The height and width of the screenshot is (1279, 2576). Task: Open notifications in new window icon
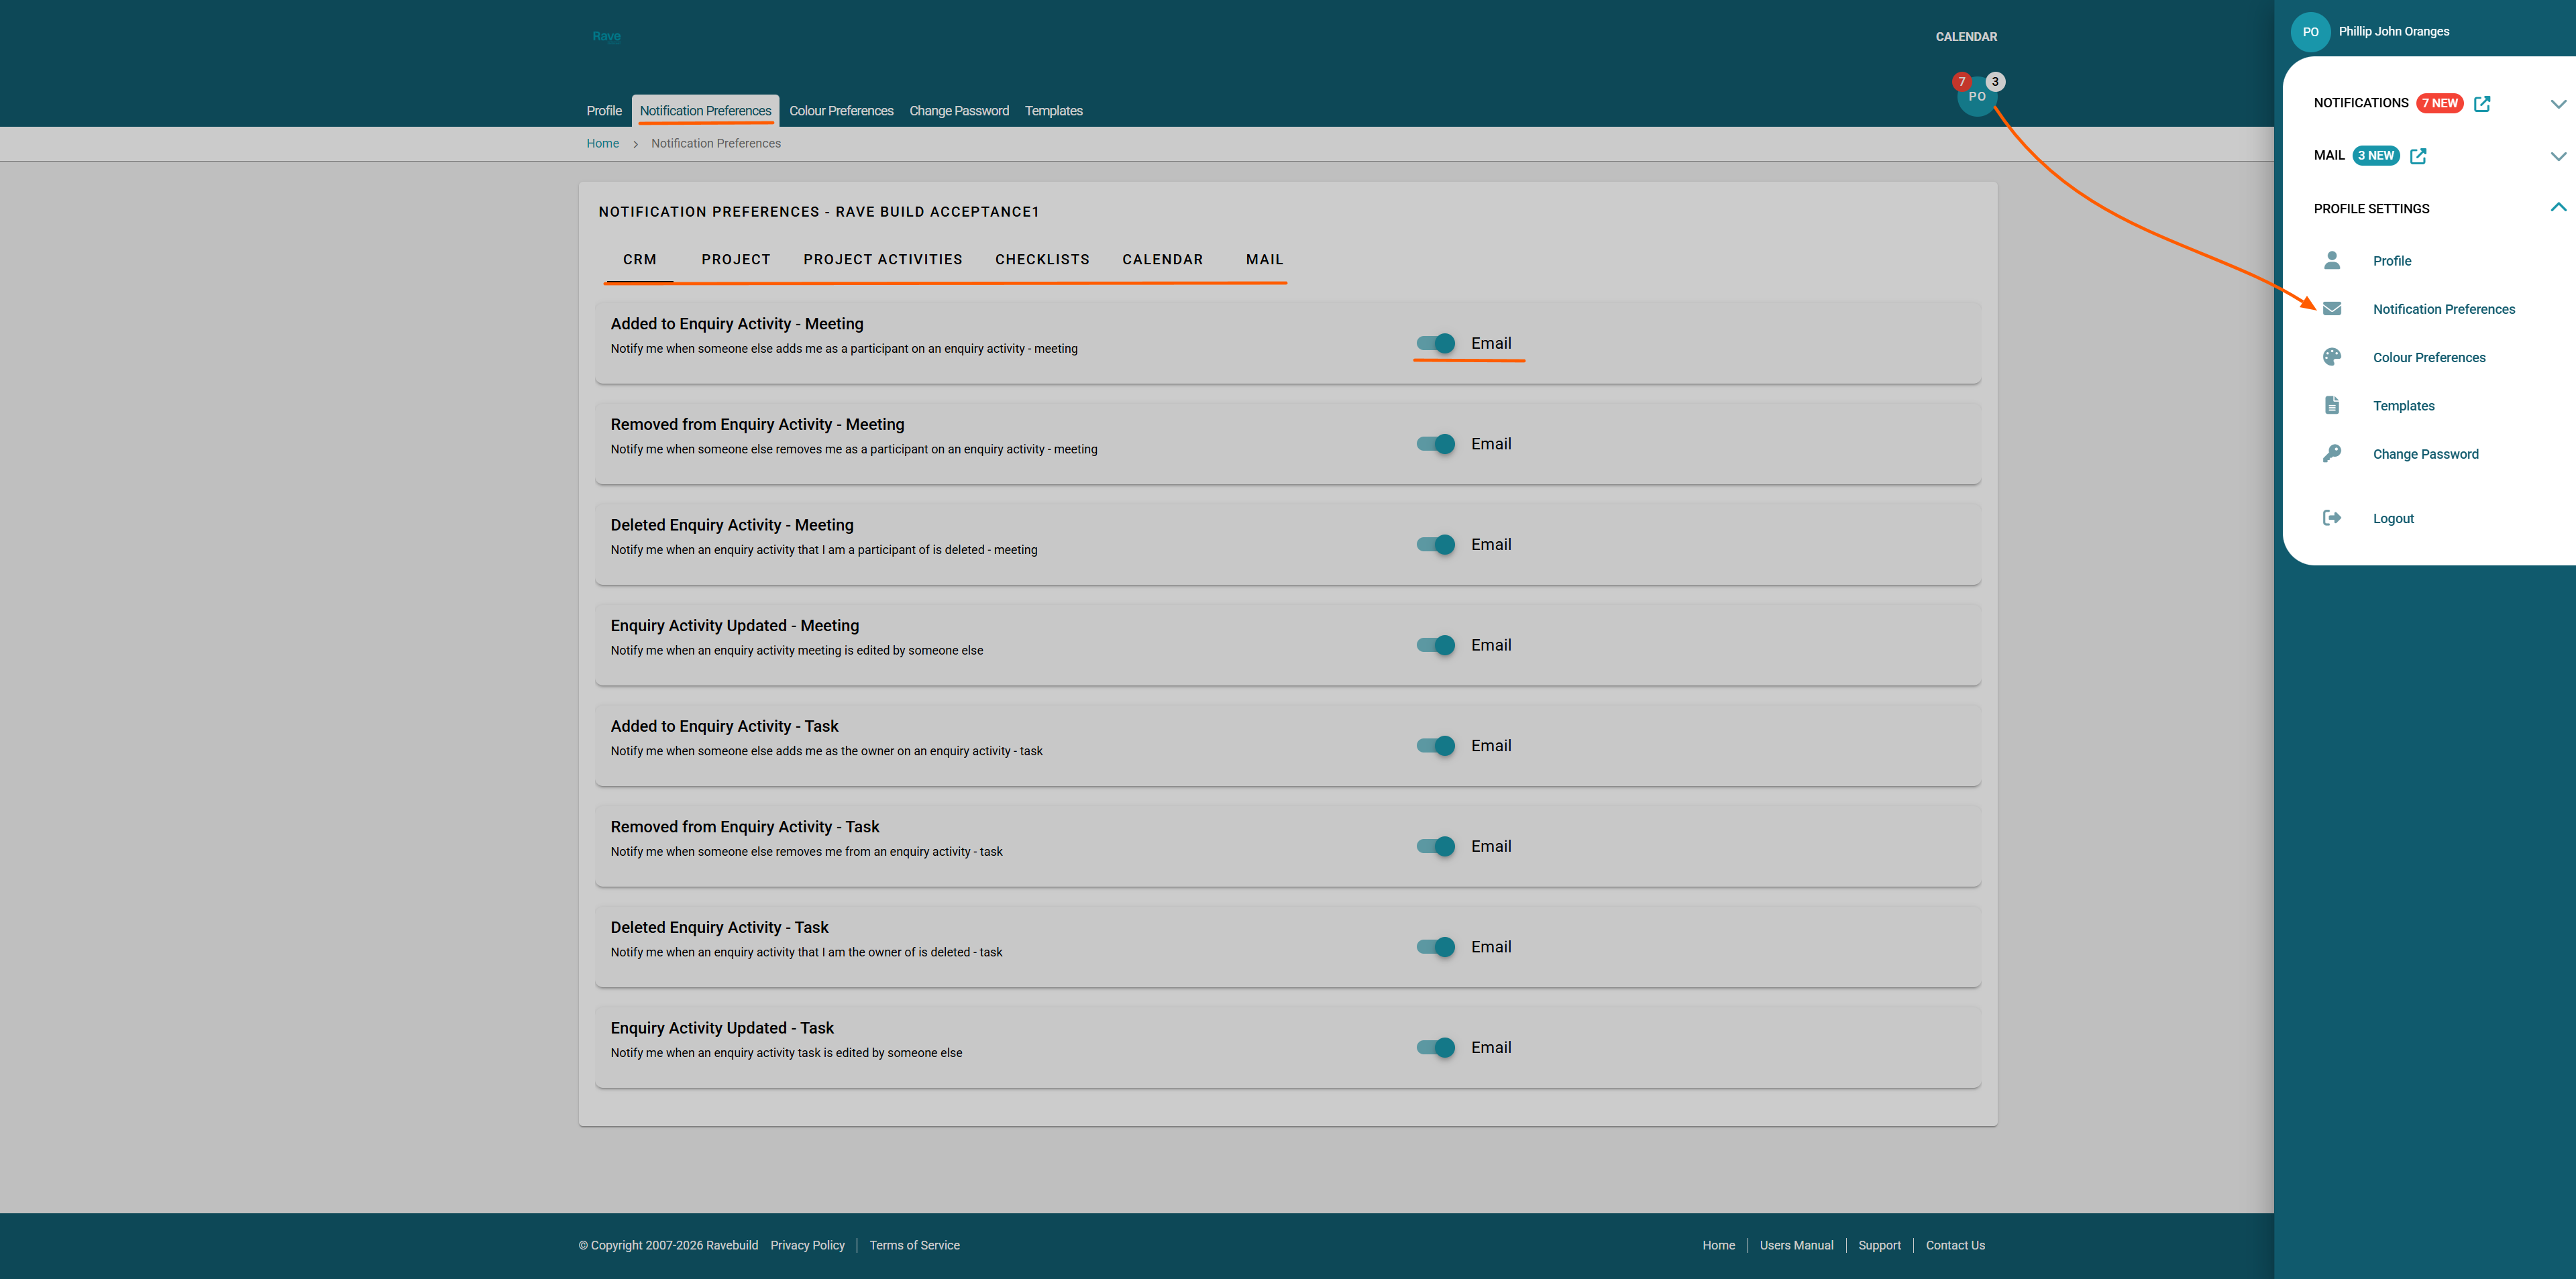point(2481,104)
